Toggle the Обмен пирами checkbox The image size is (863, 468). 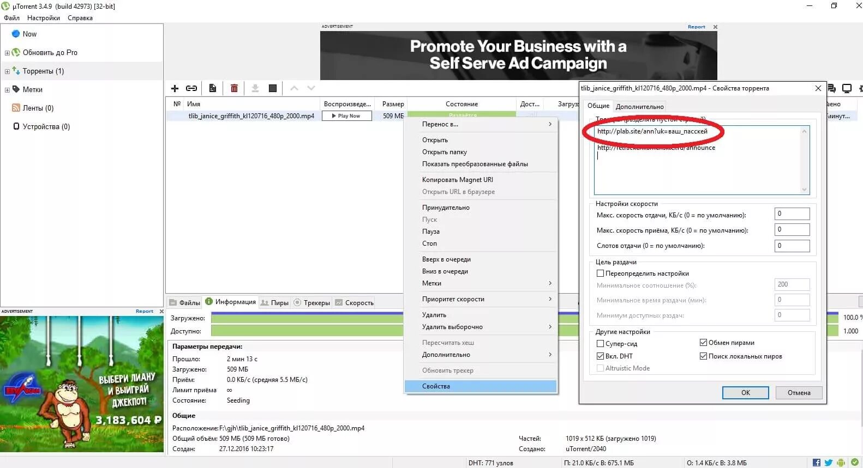(703, 343)
